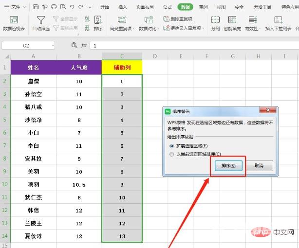Switch to the 插入 ribbon tab
Viewport: 299px width, 248px height.
(x=123, y=7)
